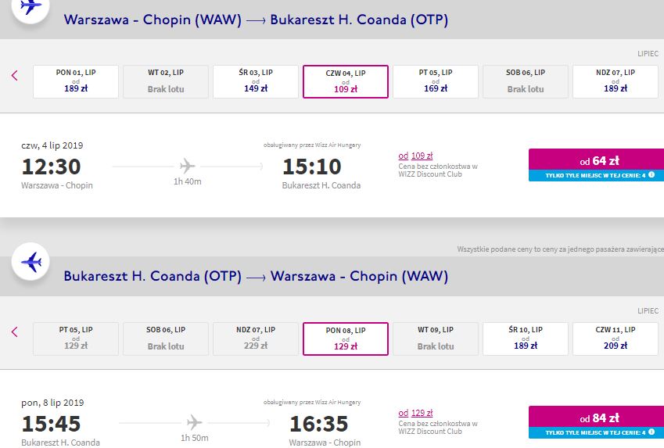Select return date ŚR 10, LIP 189 zł

tap(526, 339)
